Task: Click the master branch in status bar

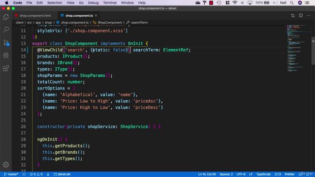Action: tap(11, 174)
